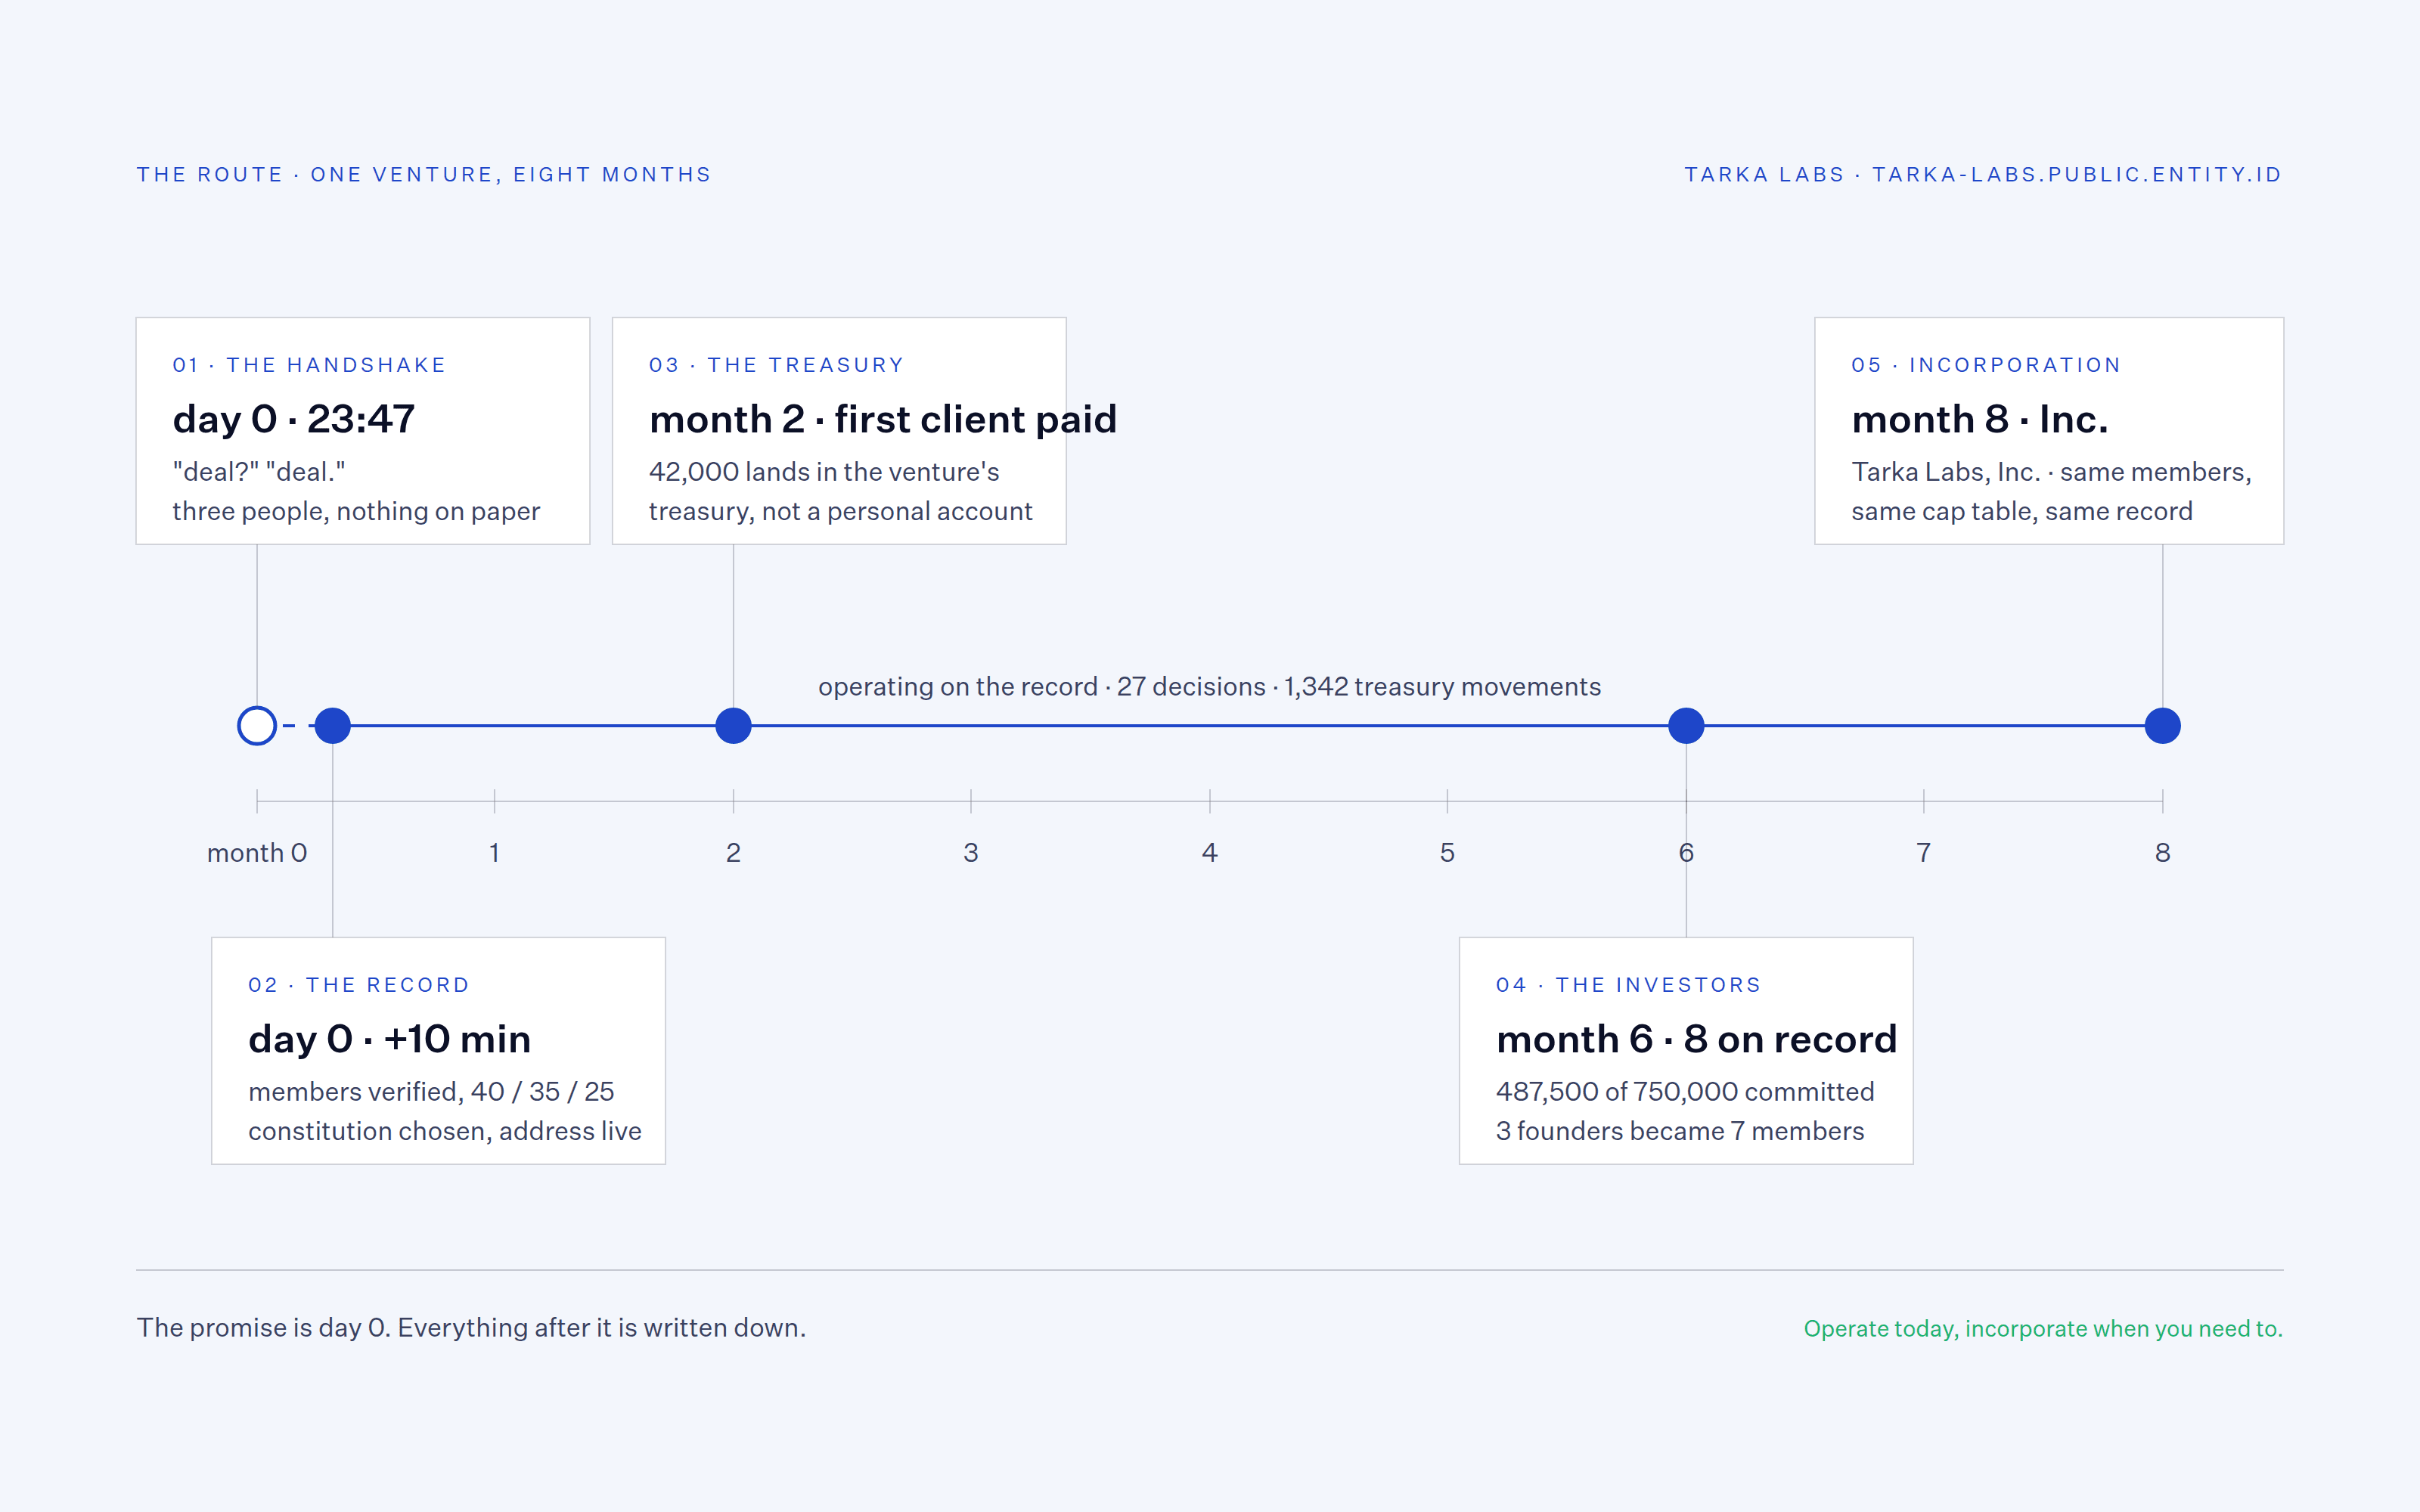Select the filled +10 min record marker
The image size is (2420, 1512).
pyautogui.click(x=333, y=726)
